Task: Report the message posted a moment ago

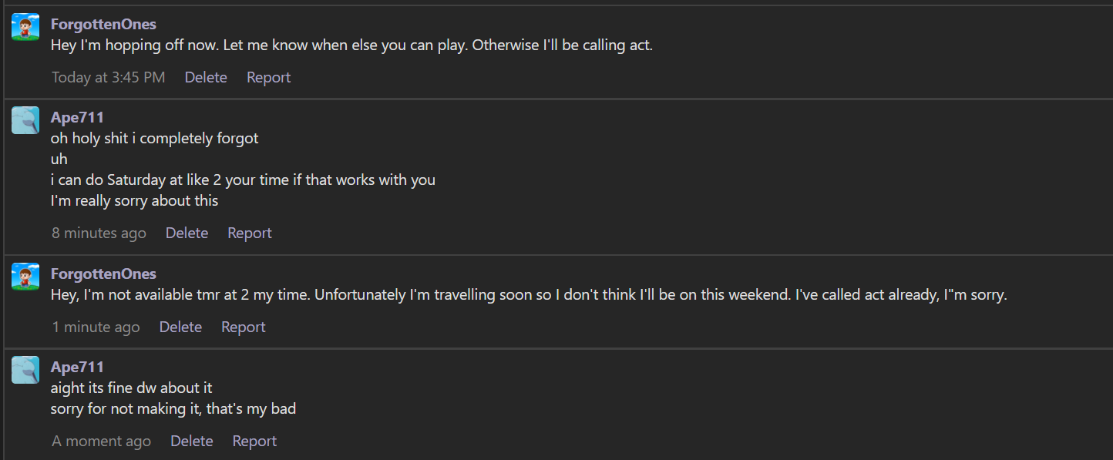Action: (x=254, y=441)
